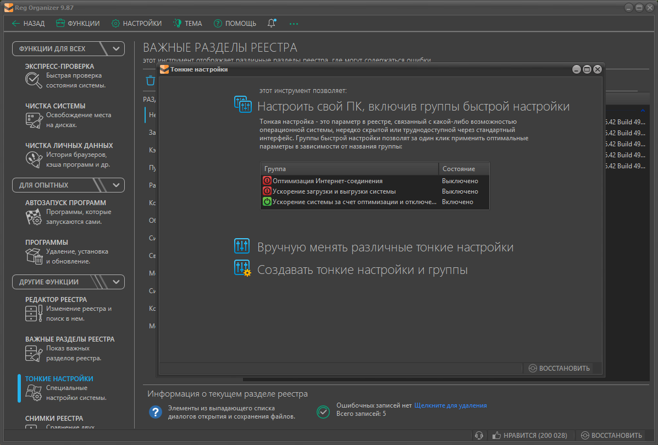Click the trash delete icon above list
Viewport: 658px width, 445px height.
pyautogui.click(x=150, y=81)
